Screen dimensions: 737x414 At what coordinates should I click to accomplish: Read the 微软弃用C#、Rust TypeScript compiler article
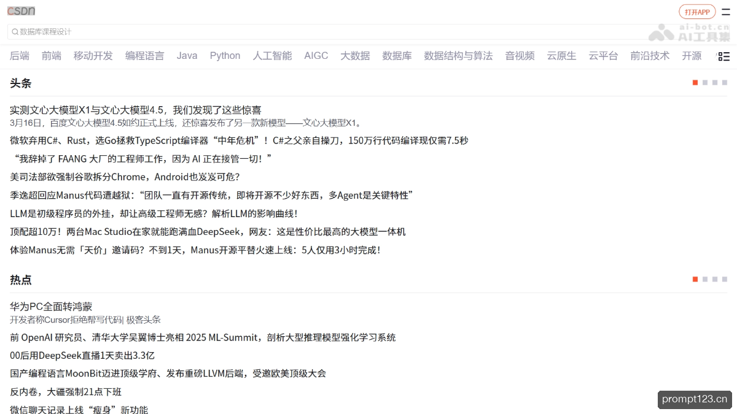[x=239, y=140]
